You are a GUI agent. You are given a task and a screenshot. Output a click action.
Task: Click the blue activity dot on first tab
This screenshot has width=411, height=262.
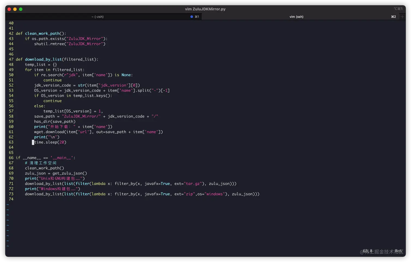pos(192,17)
